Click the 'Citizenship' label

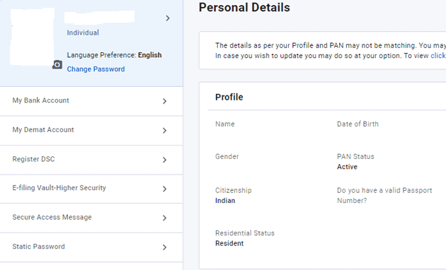pos(233,190)
